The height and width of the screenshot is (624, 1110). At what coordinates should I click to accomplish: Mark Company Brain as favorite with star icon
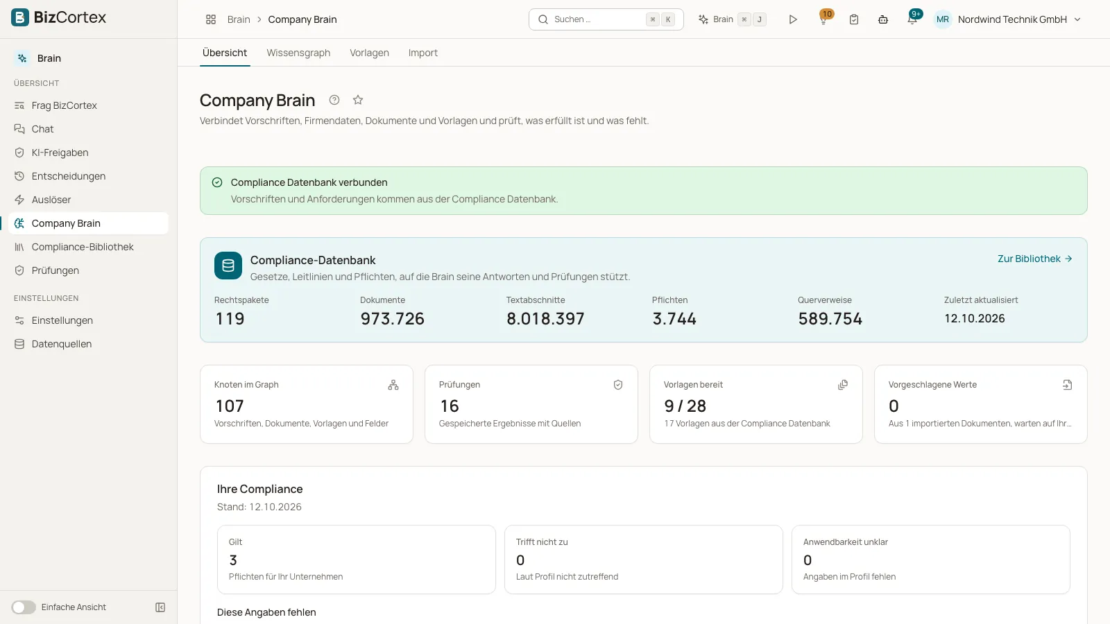(358, 100)
